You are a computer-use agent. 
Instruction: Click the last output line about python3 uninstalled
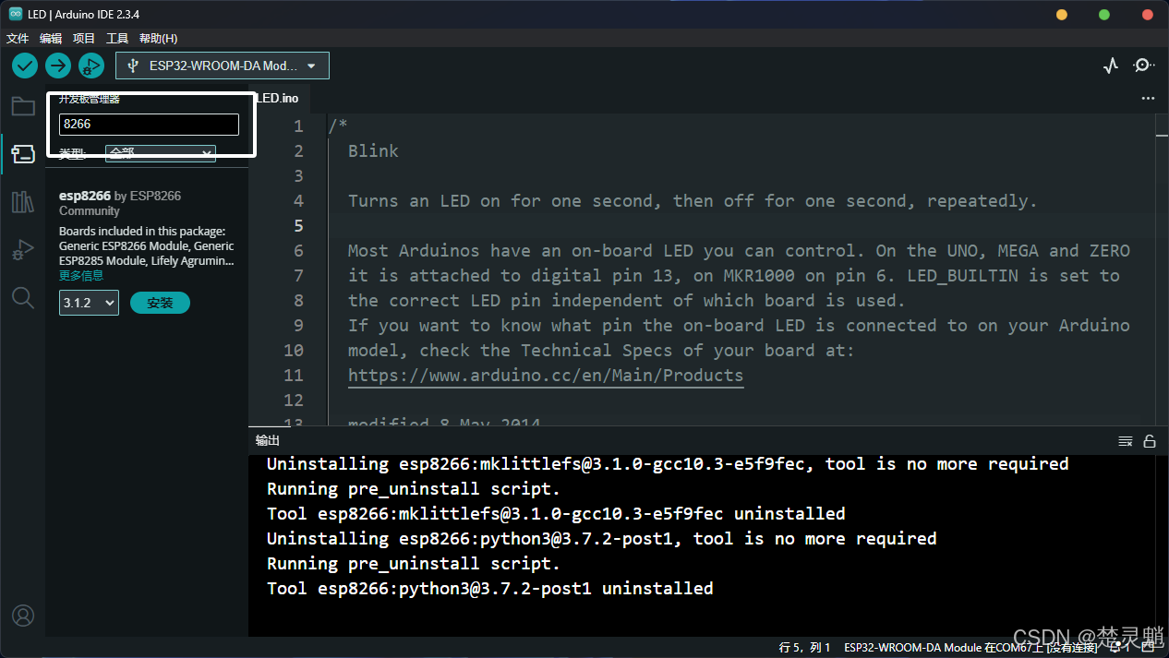pyautogui.click(x=489, y=588)
